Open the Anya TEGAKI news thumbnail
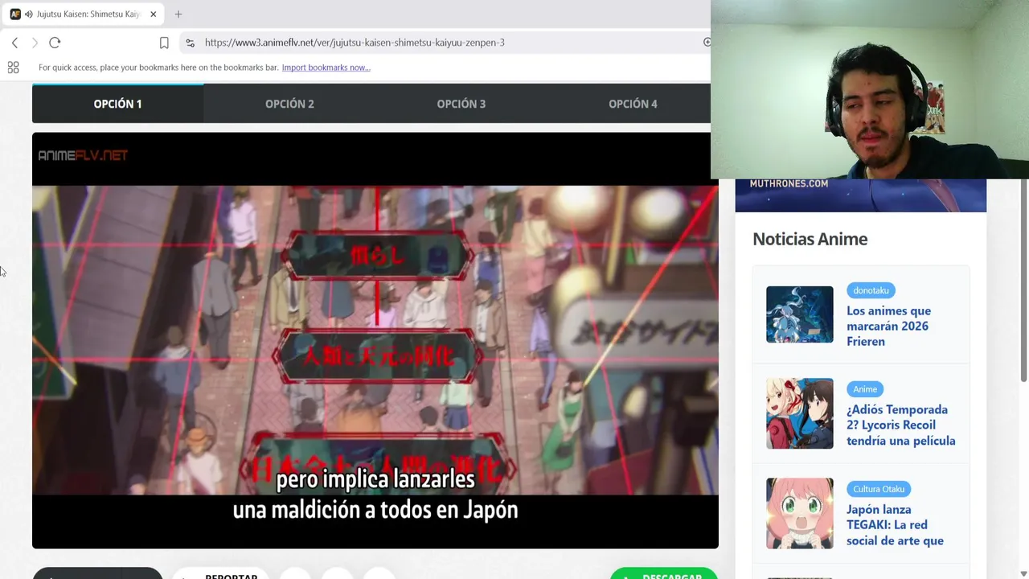Image resolution: width=1029 pixels, height=579 pixels. 799,513
